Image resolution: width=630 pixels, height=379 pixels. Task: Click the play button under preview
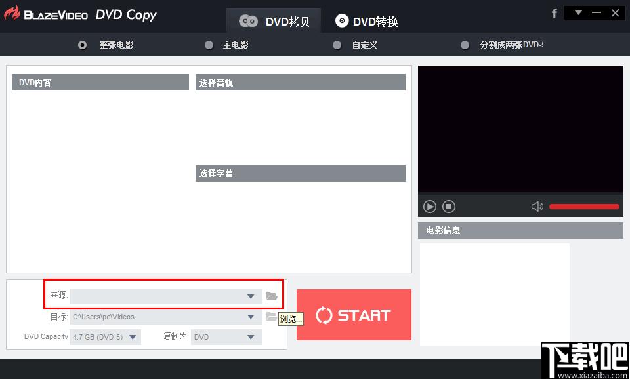[429, 207]
